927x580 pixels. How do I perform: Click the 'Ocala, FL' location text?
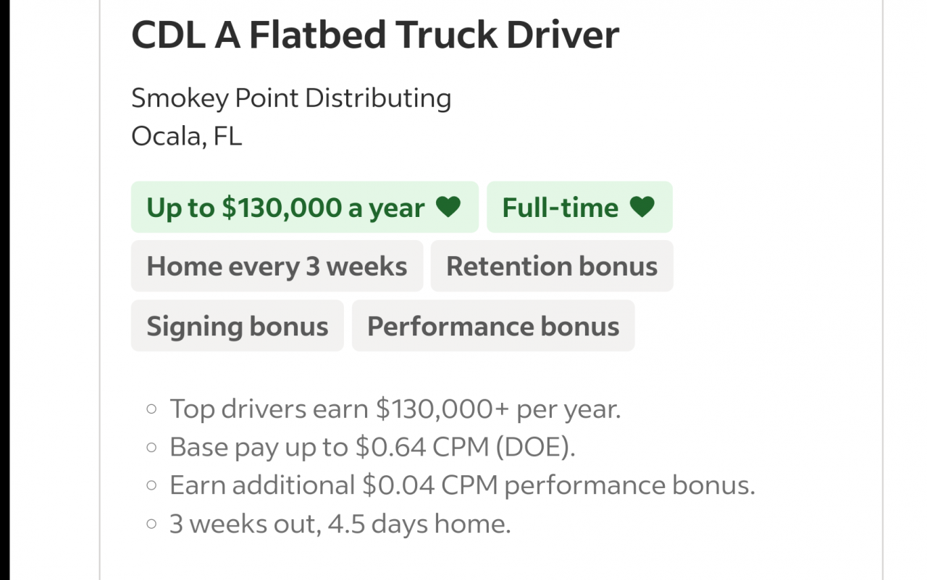click(187, 136)
